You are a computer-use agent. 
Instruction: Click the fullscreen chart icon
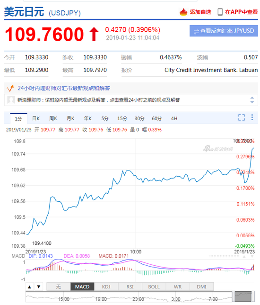242,117
